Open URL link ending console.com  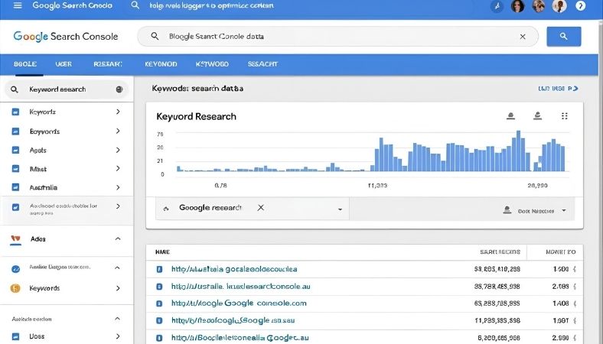(x=239, y=303)
